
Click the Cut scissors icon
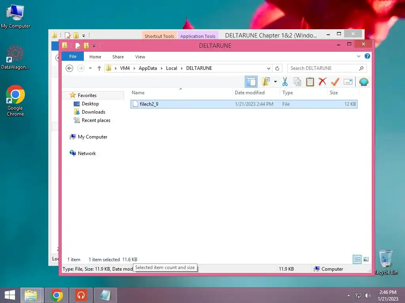click(x=285, y=82)
